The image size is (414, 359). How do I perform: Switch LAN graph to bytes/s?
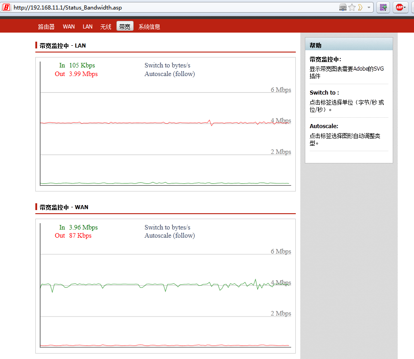(168, 65)
